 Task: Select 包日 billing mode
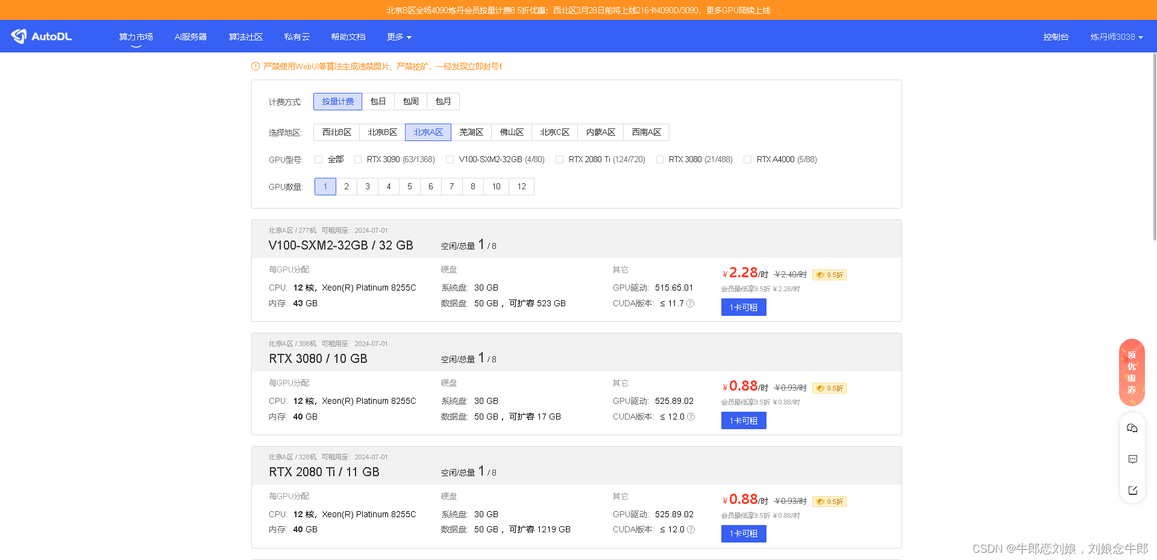click(x=378, y=101)
